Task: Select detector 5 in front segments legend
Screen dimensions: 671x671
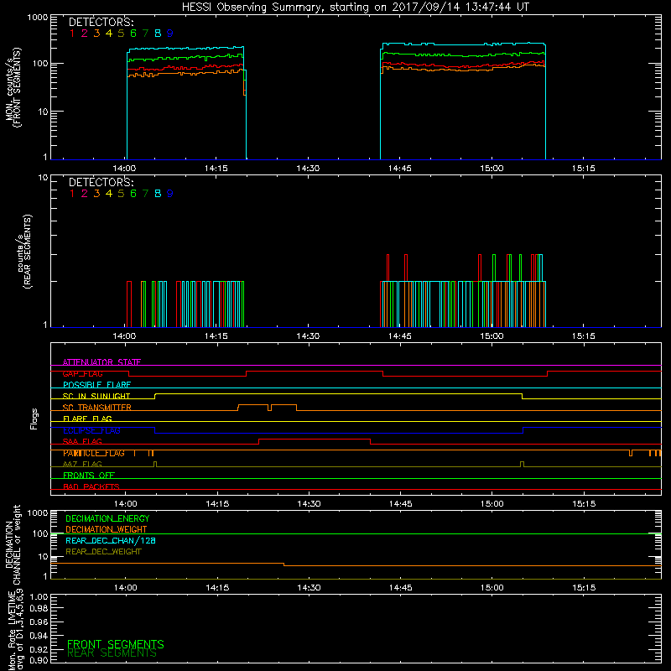Action: click(x=121, y=34)
